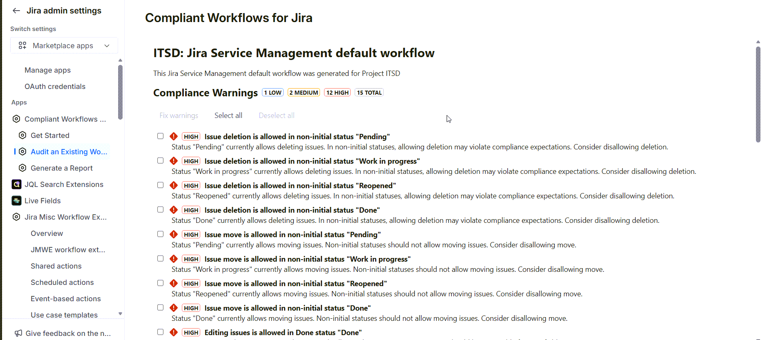This screenshot has width=767, height=340.
Task: Open Scheduled actions page
Action: [x=62, y=282]
